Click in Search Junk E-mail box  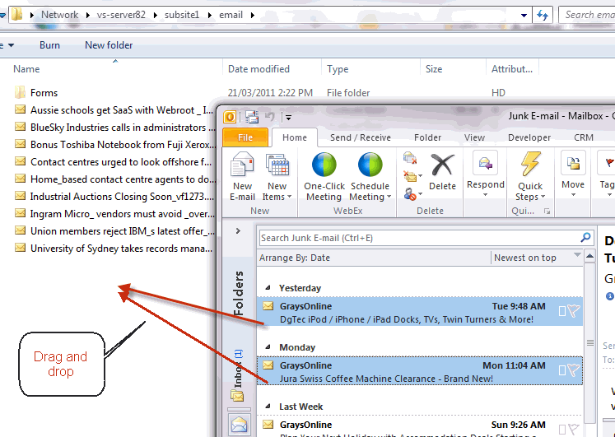[x=418, y=238]
